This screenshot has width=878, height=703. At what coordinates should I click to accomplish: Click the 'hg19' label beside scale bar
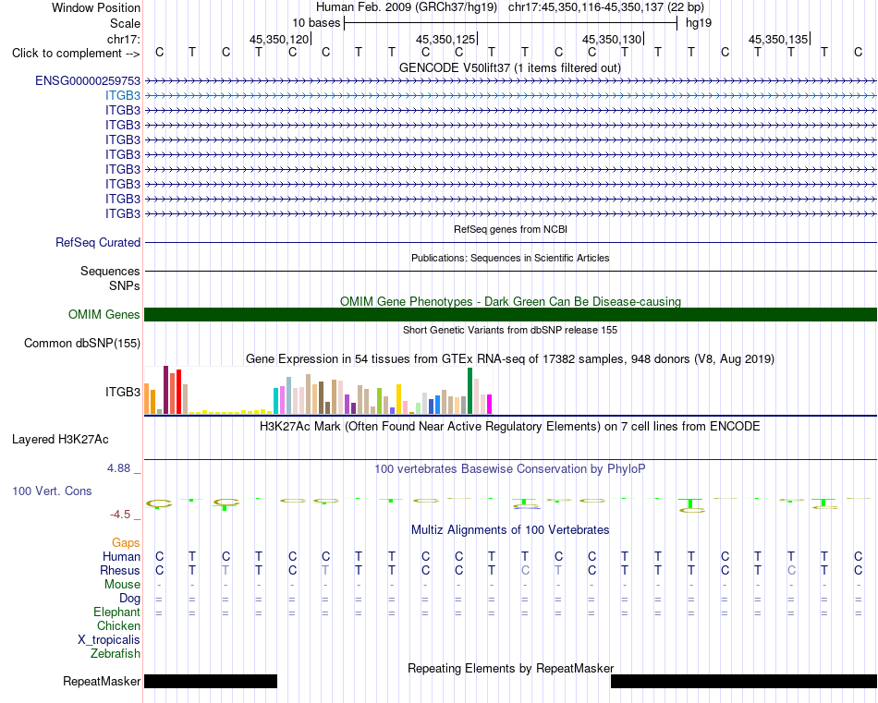coord(699,23)
